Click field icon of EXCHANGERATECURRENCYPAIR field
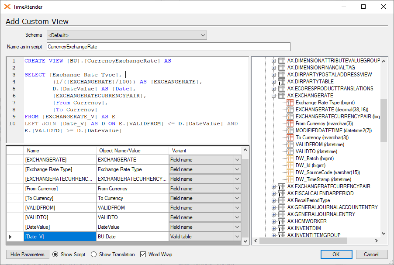Viewport: 394px width, 265px height. [x=290, y=117]
